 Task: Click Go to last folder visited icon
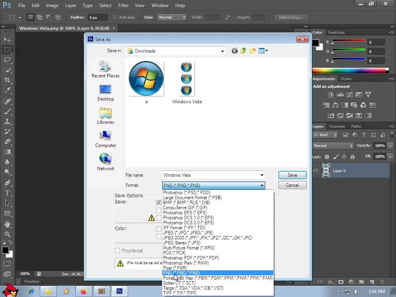235,51
